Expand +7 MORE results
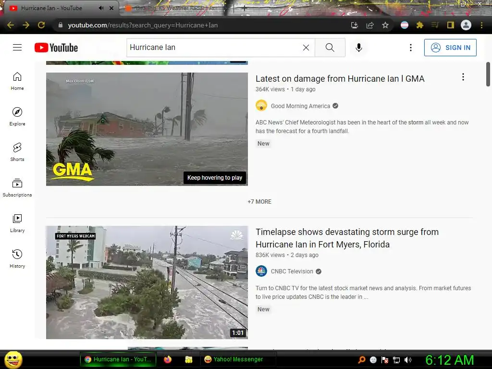Viewport: 492px width, 369px height. tap(259, 202)
